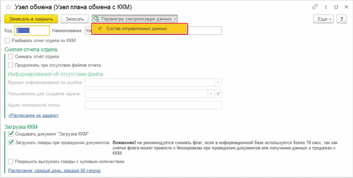Expand the Вариант информирования по ошибке dropdown
353x178 pixels.
point(218,82)
